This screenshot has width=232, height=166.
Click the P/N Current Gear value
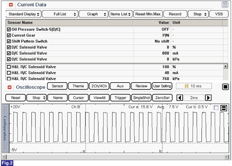click(166, 35)
